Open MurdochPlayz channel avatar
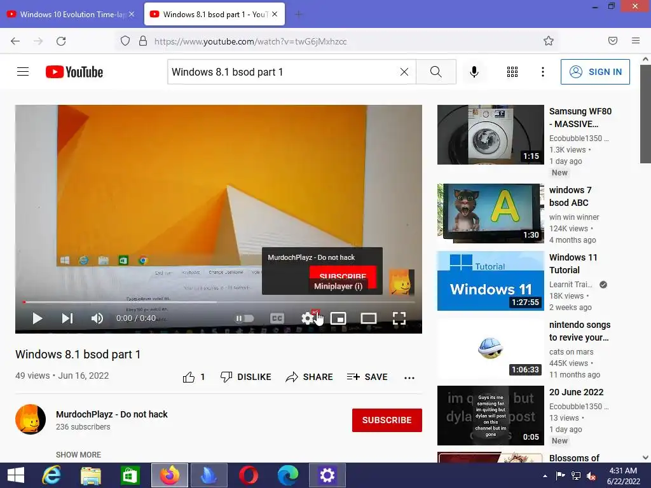 click(x=31, y=419)
